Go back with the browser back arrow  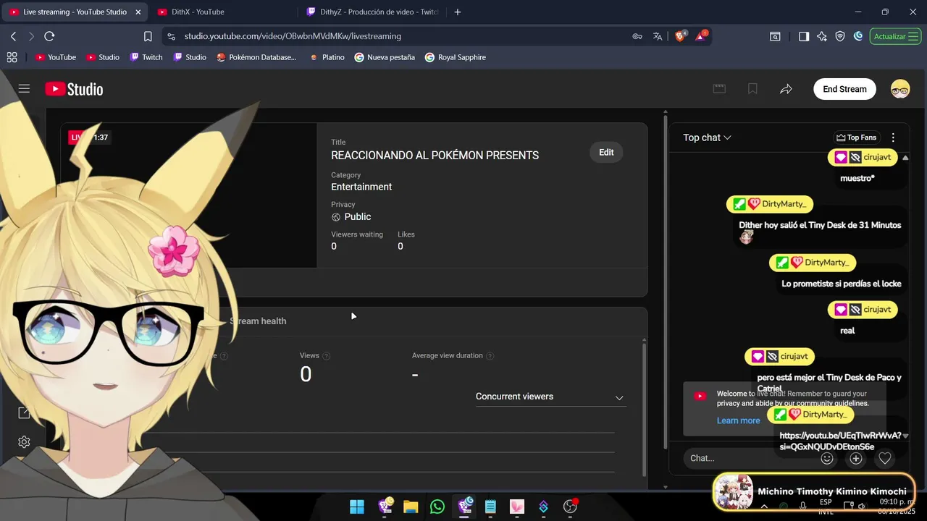pos(13,36)
